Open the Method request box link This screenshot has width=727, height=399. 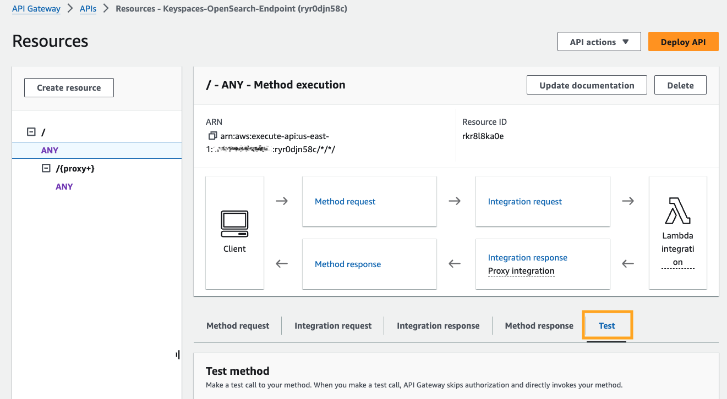(x=345, y=202)
